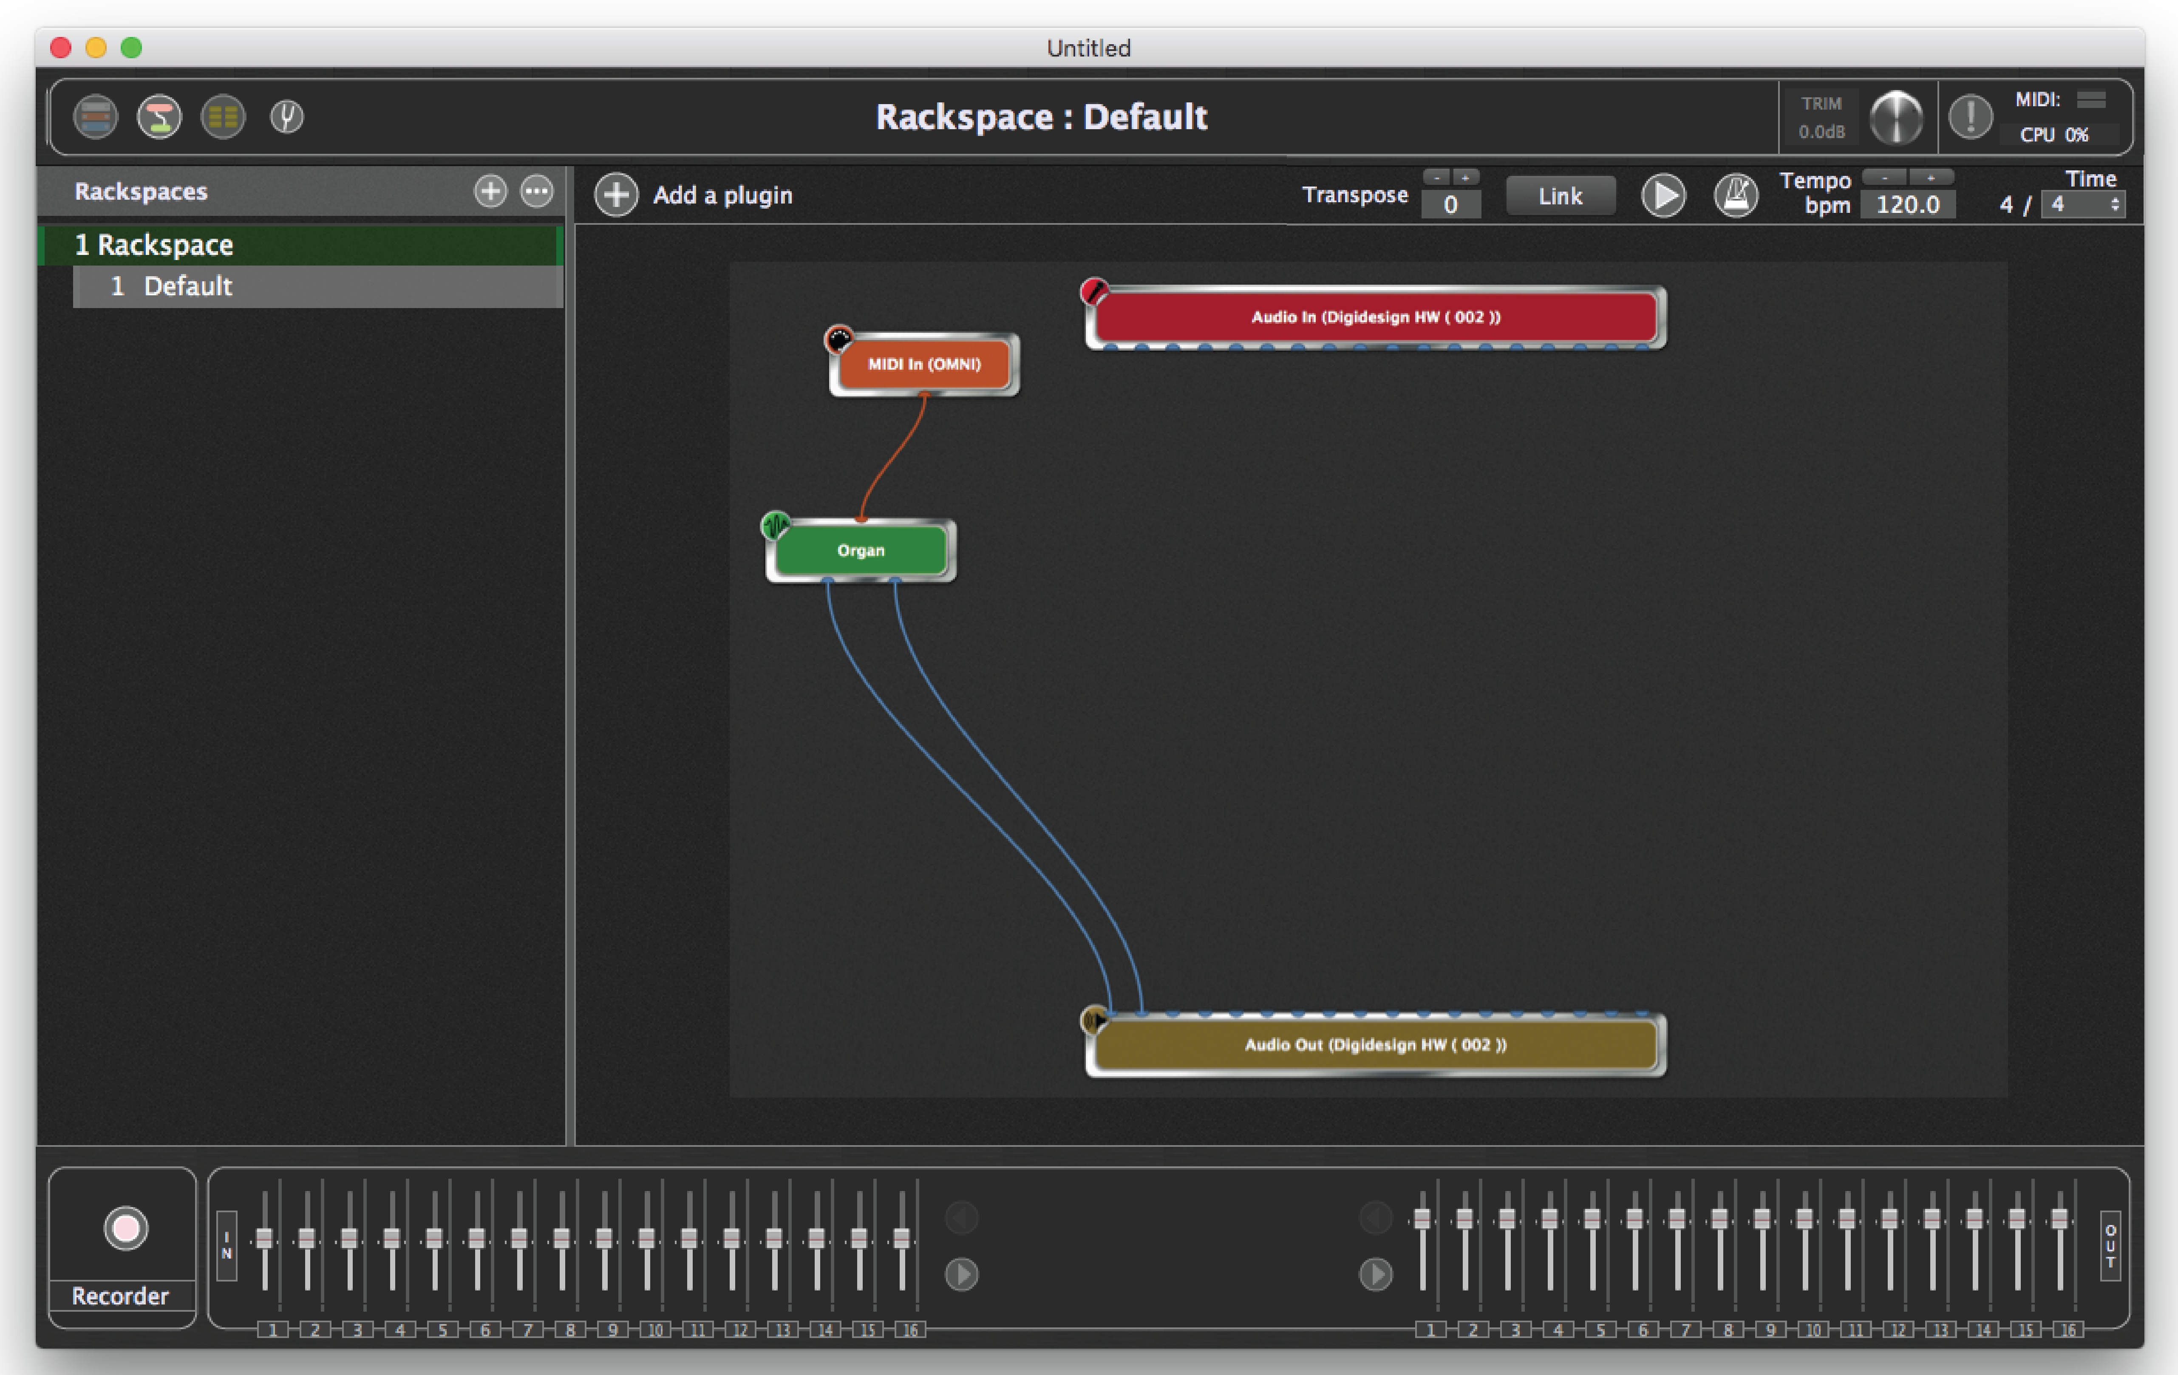Select the 1 Rackspace row

click(301, 245)
